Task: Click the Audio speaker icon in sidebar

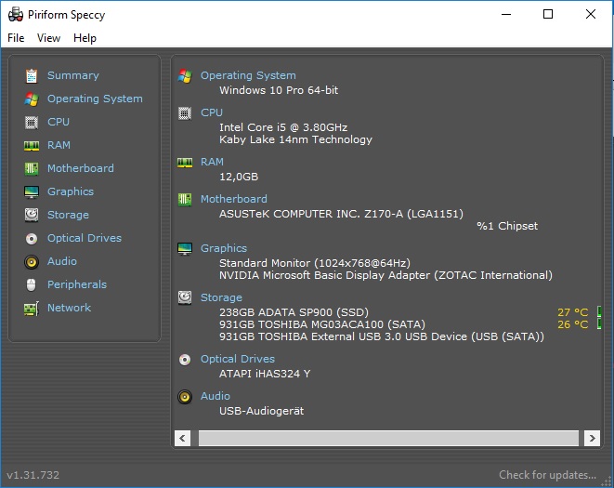Action: pyautogui.click(x=32, y=262)
